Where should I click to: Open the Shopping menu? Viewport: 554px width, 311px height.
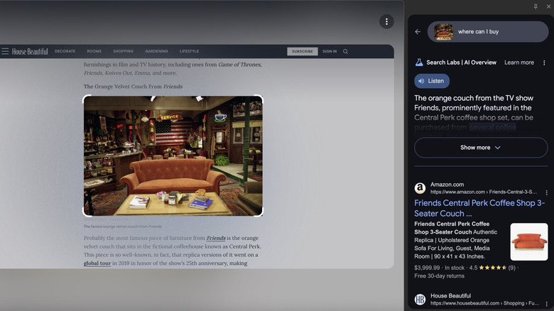(124, 51)
